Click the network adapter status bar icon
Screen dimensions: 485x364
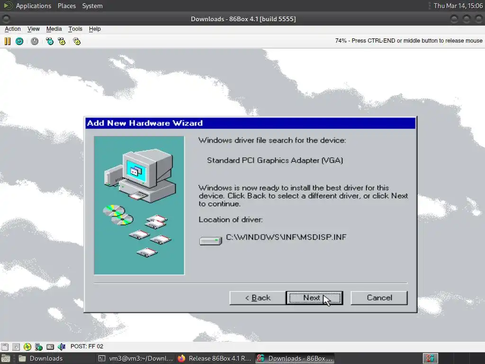click(39, 346)
